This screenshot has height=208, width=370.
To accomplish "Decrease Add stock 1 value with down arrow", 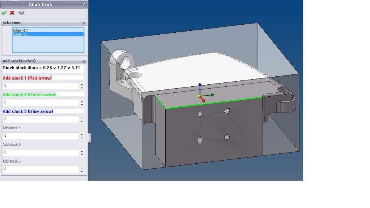I will 82,88.
